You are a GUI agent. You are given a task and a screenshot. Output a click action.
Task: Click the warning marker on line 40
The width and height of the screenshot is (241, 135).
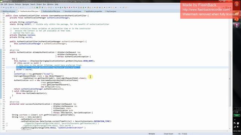pos(1,22)
